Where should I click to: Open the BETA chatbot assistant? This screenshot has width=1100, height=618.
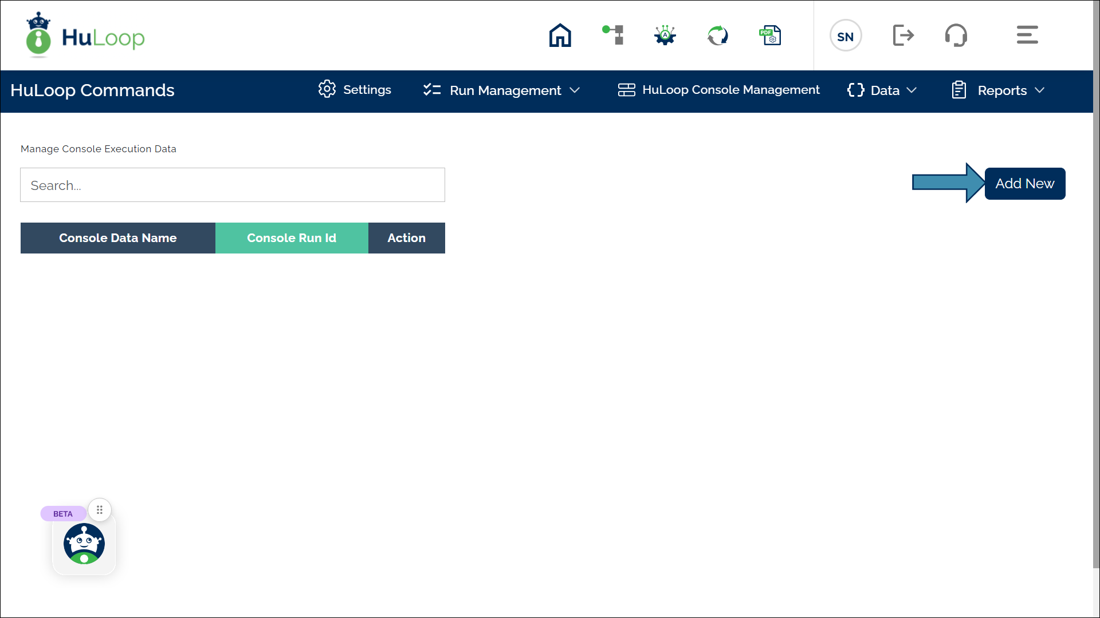(x=84, y=544)
